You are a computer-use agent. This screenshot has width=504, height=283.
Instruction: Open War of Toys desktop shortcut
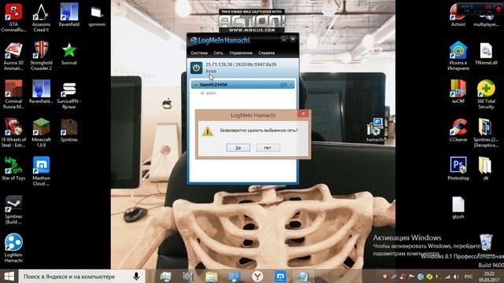(13, 169)
